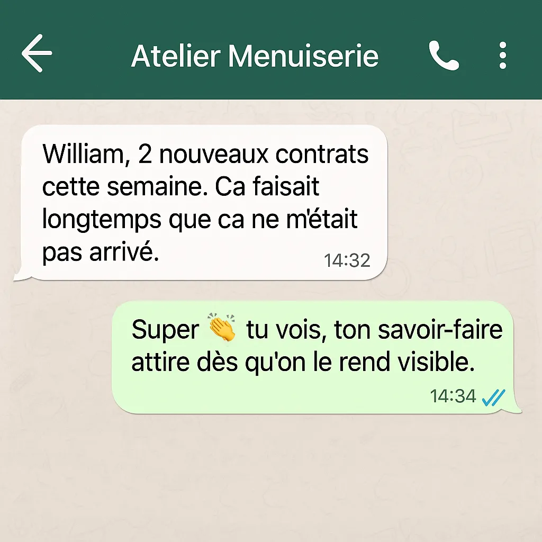542x542 pixels.
Task: Tap the 14:32 timestamp
Action: point(347,260)
